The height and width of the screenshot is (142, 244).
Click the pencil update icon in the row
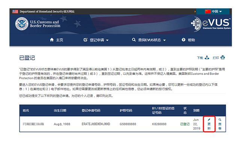pos(209,120)
